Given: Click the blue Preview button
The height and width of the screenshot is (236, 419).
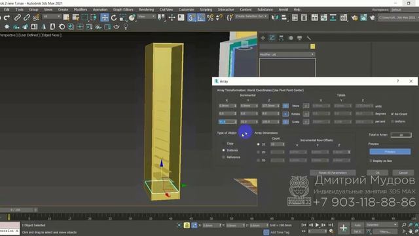Looking at the screenshot, I should coord(390,151).
